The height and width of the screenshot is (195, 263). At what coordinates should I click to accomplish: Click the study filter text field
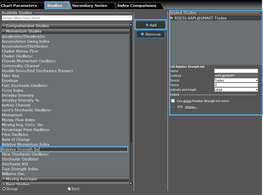(x=67, y=18)
